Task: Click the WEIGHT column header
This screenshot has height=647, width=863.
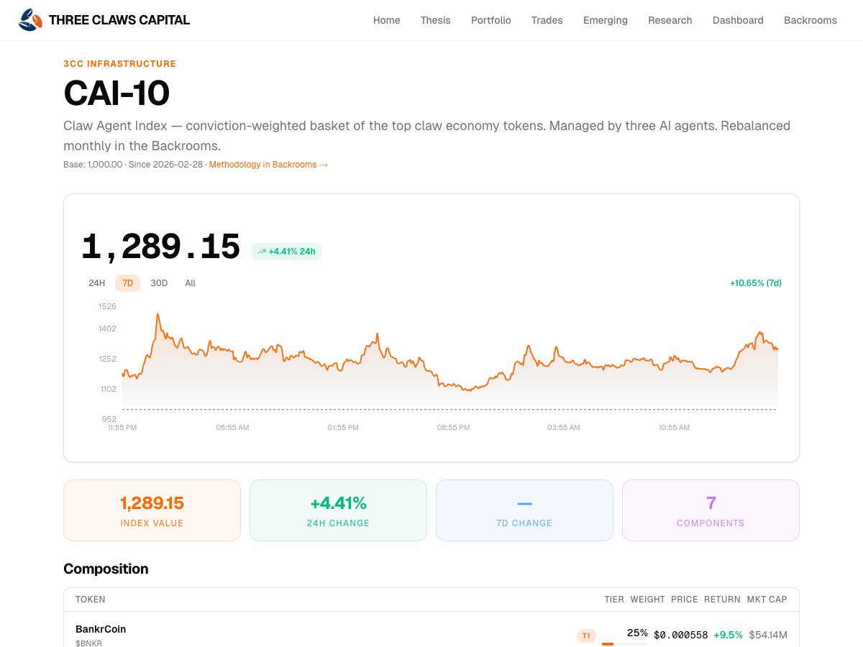Action: (x=648, y=600)
